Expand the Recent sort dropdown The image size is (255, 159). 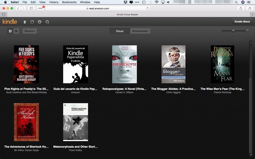(29, 31)
